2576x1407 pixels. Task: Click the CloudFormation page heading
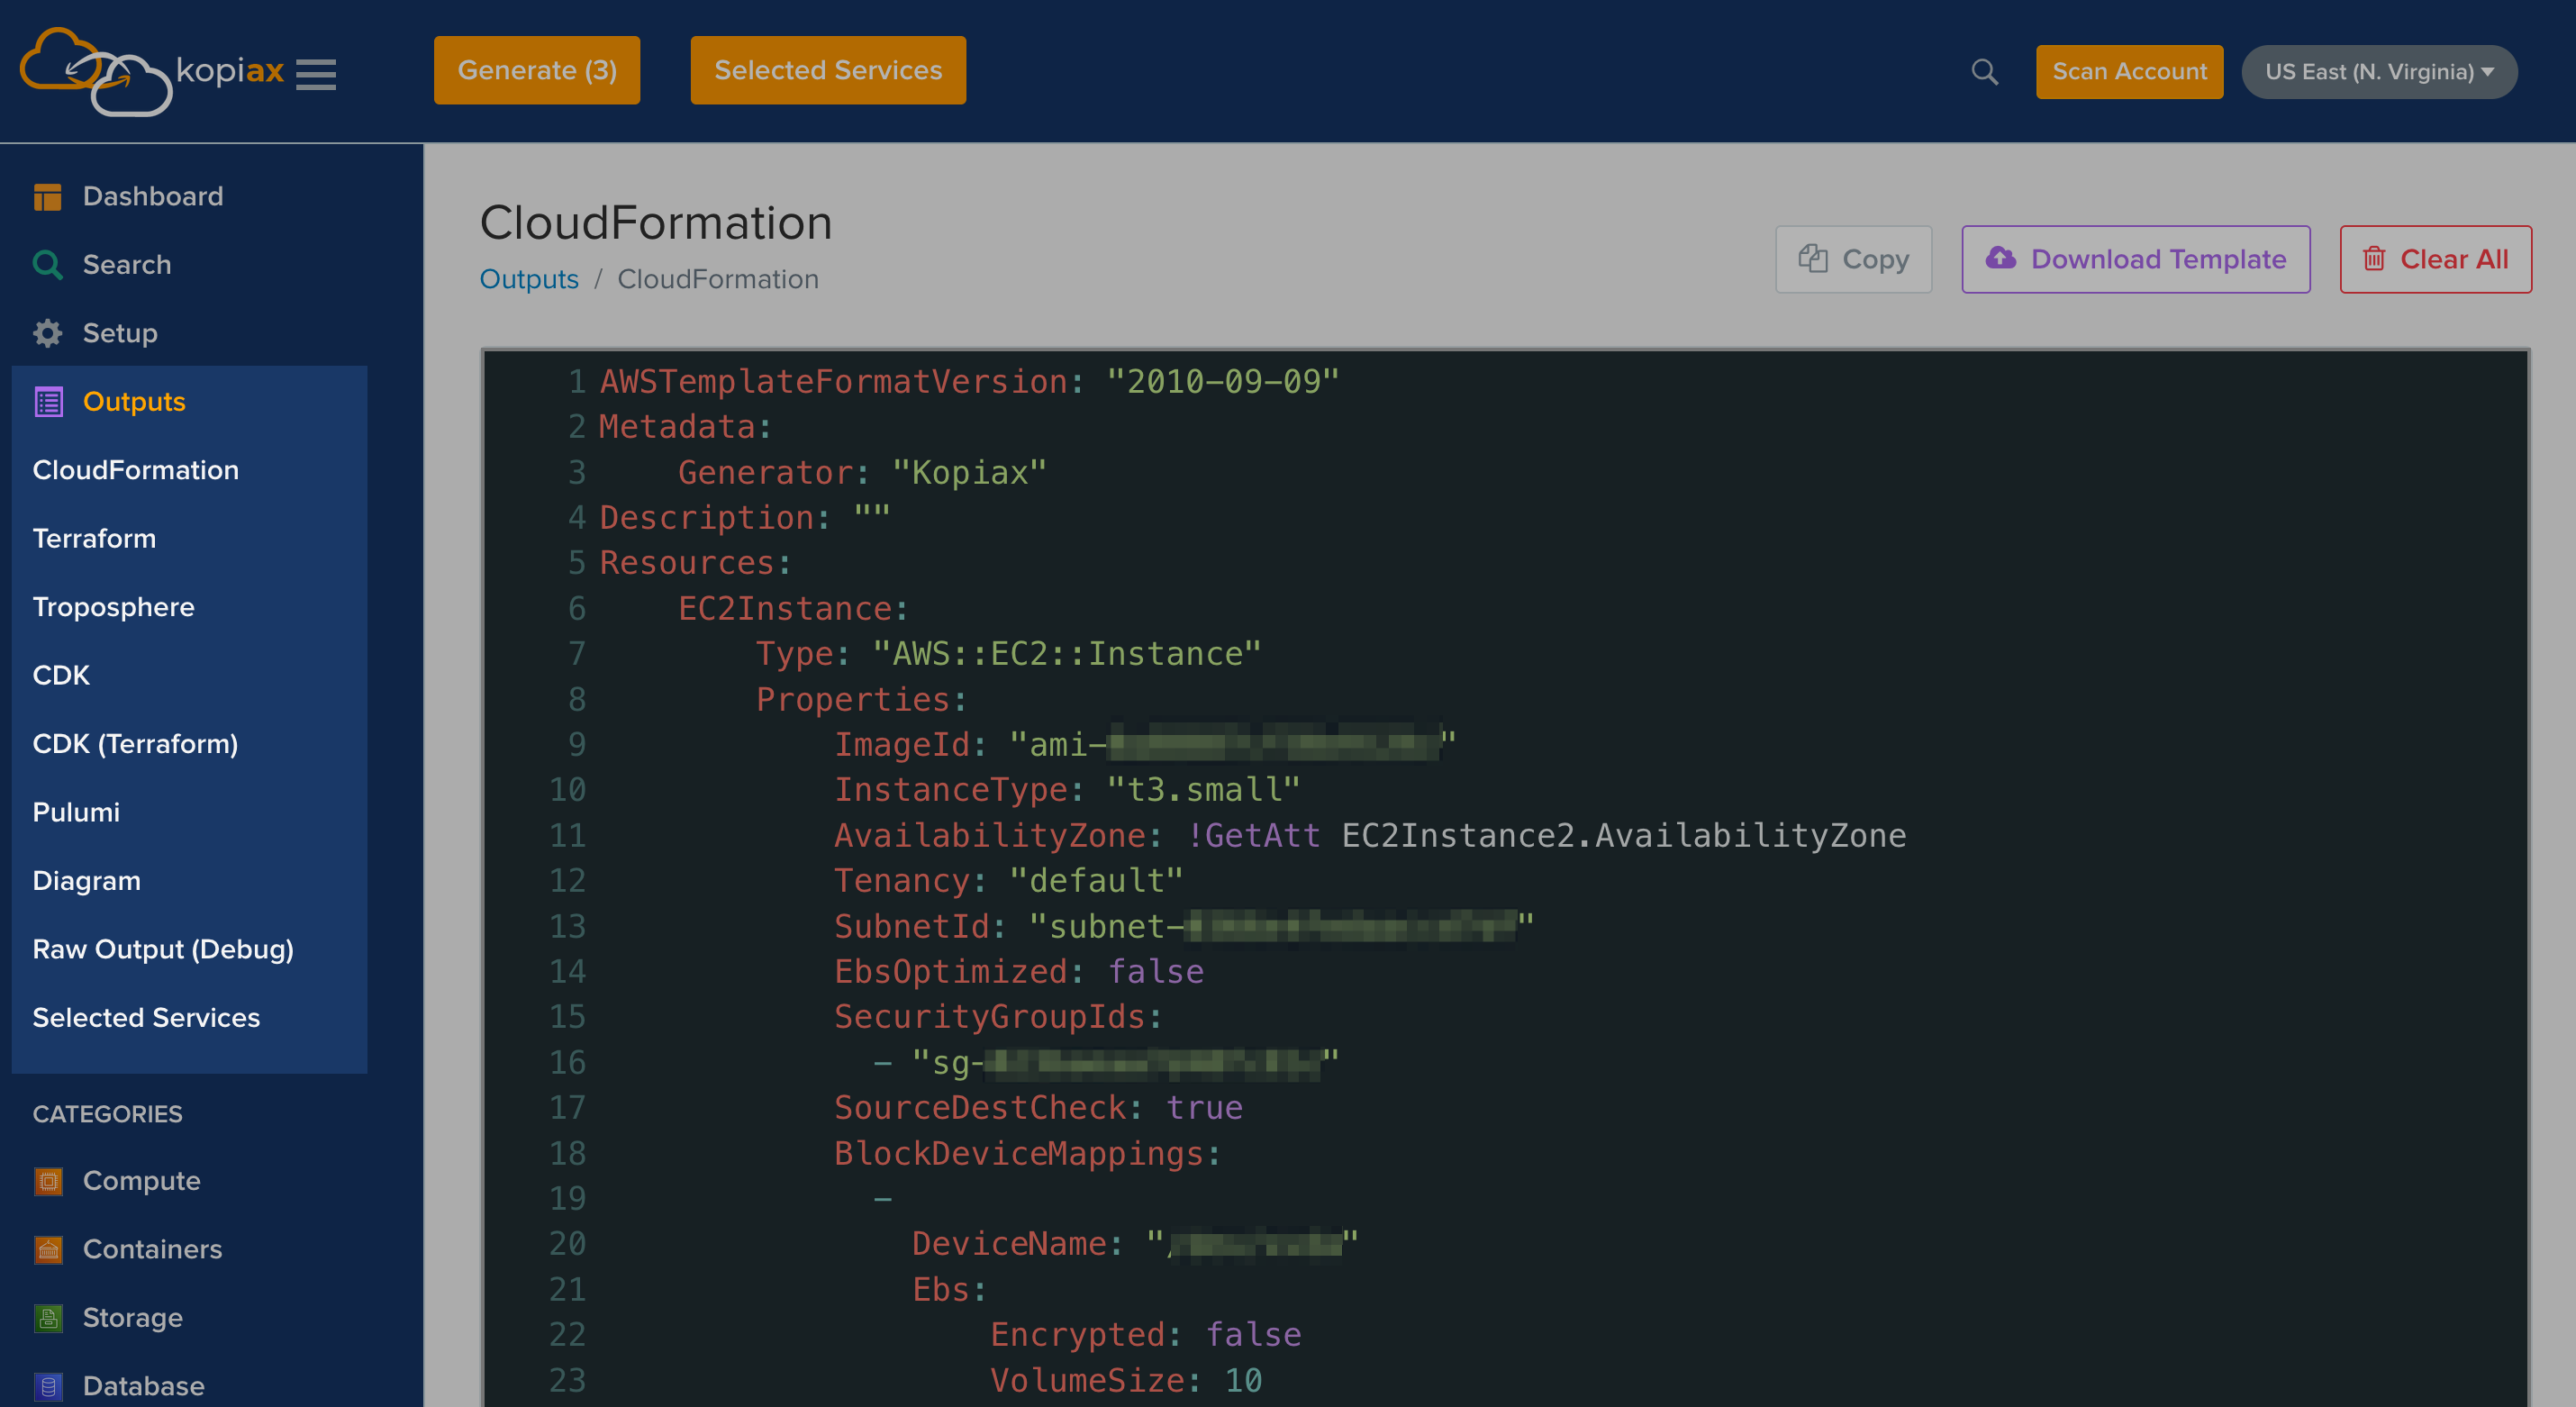pos(656,222)
